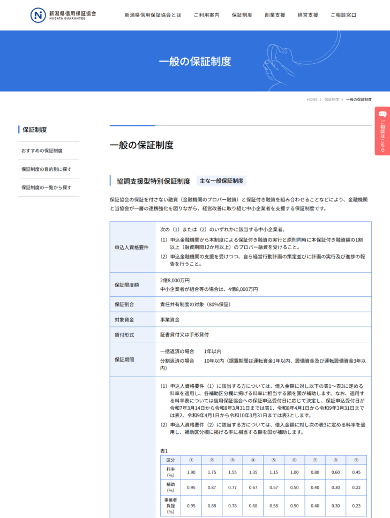The height and width of the screenshot is (518, 390).
Task: Click the HOME breadcrumb link
Action: [312, 100]
